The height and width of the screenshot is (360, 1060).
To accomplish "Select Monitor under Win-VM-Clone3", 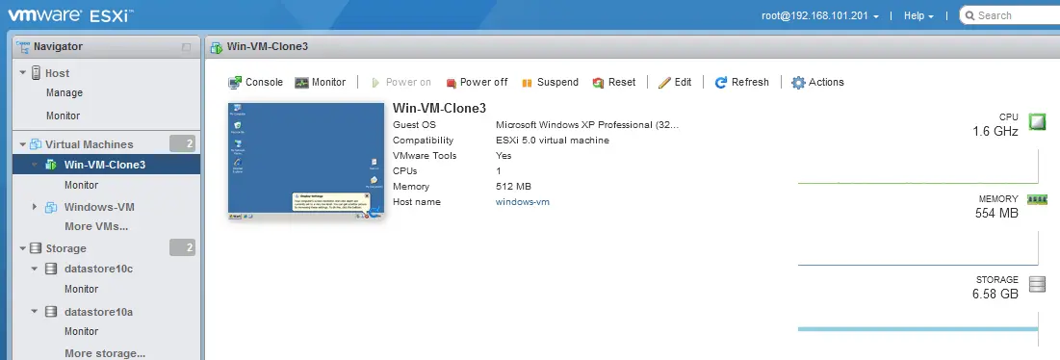I will (x=81, y=185).
